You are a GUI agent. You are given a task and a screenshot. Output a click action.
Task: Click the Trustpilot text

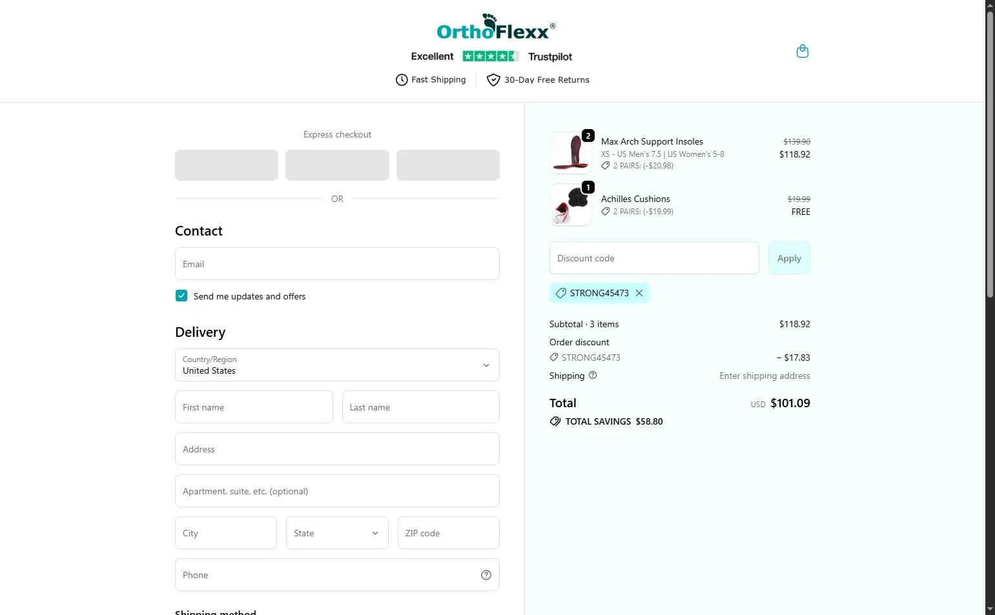click(x=550, y=57)
